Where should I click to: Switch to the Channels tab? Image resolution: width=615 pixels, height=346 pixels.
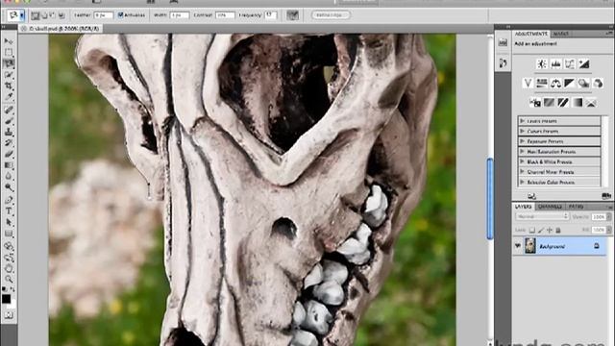click(550, 207)
